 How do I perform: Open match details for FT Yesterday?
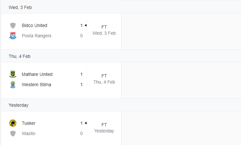click(104, 128)
